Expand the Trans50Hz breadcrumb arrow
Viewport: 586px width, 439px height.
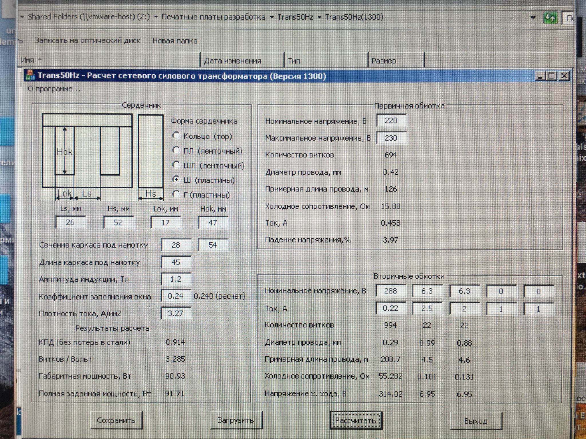click(x=319, y=17)
